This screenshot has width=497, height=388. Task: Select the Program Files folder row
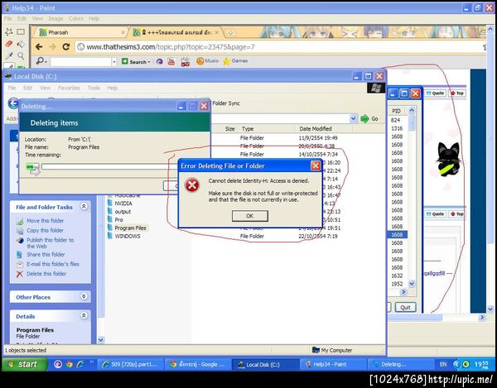(x=128, y=228)
